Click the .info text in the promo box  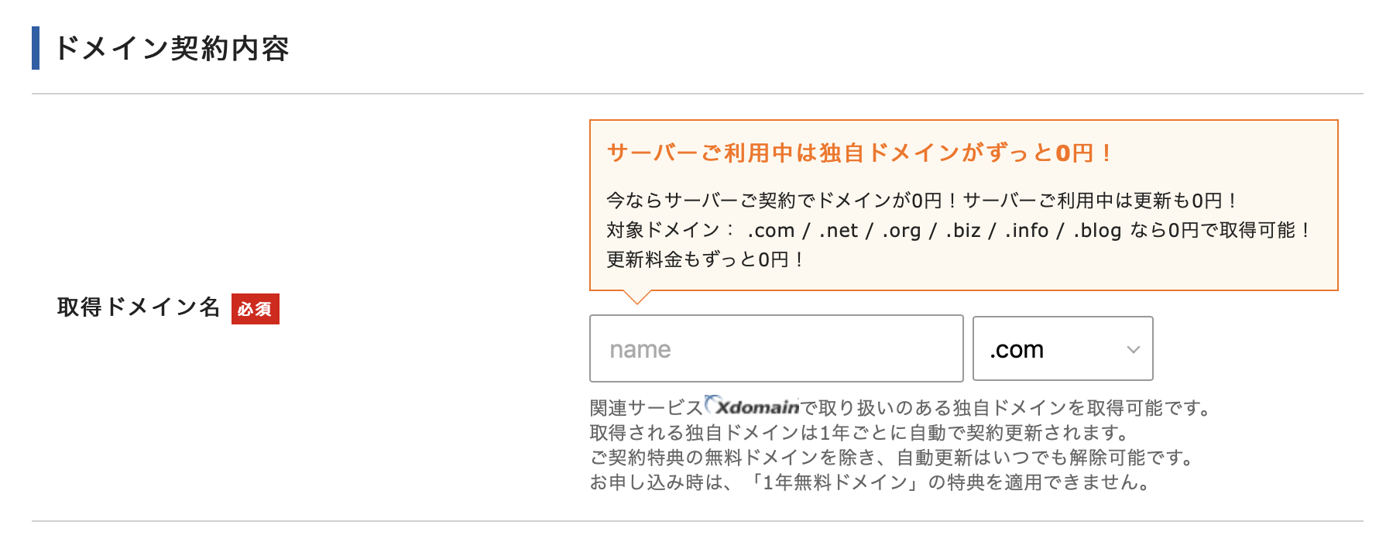pyautogui.click(x=1027, y=231)
